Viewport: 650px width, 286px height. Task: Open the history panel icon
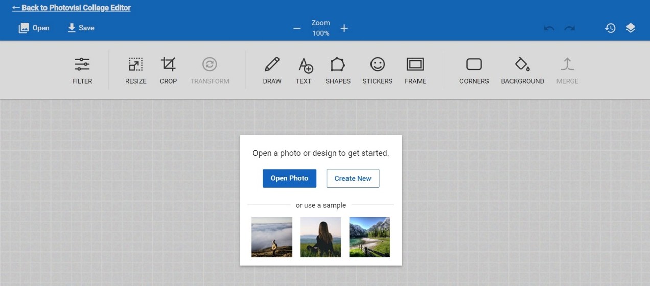pos(610,28)
